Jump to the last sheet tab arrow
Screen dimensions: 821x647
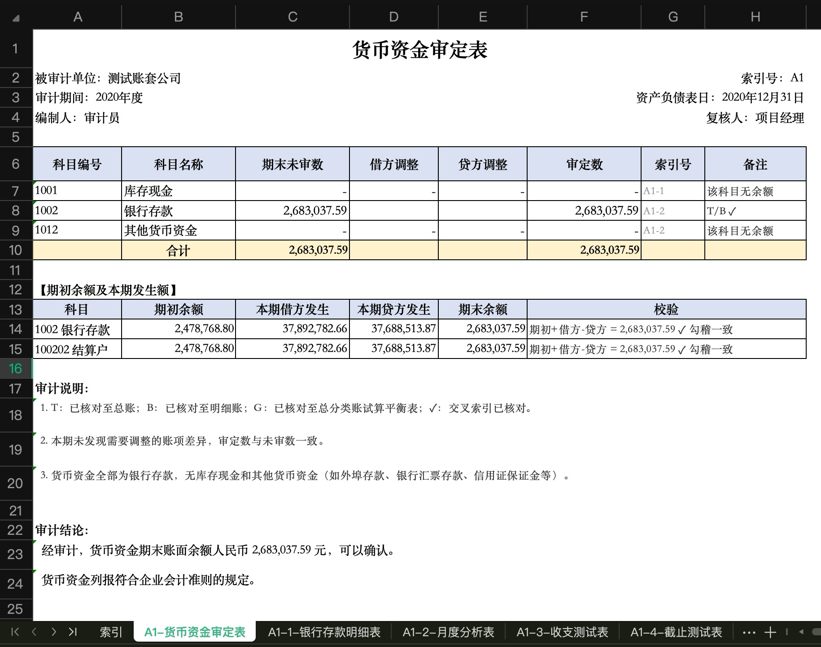tap(73, 632)
